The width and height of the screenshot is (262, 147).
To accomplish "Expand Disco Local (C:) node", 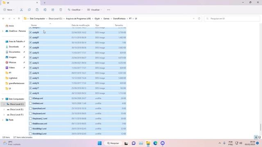I will point(4,104).
